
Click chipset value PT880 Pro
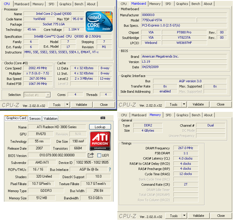click(184, 32)
